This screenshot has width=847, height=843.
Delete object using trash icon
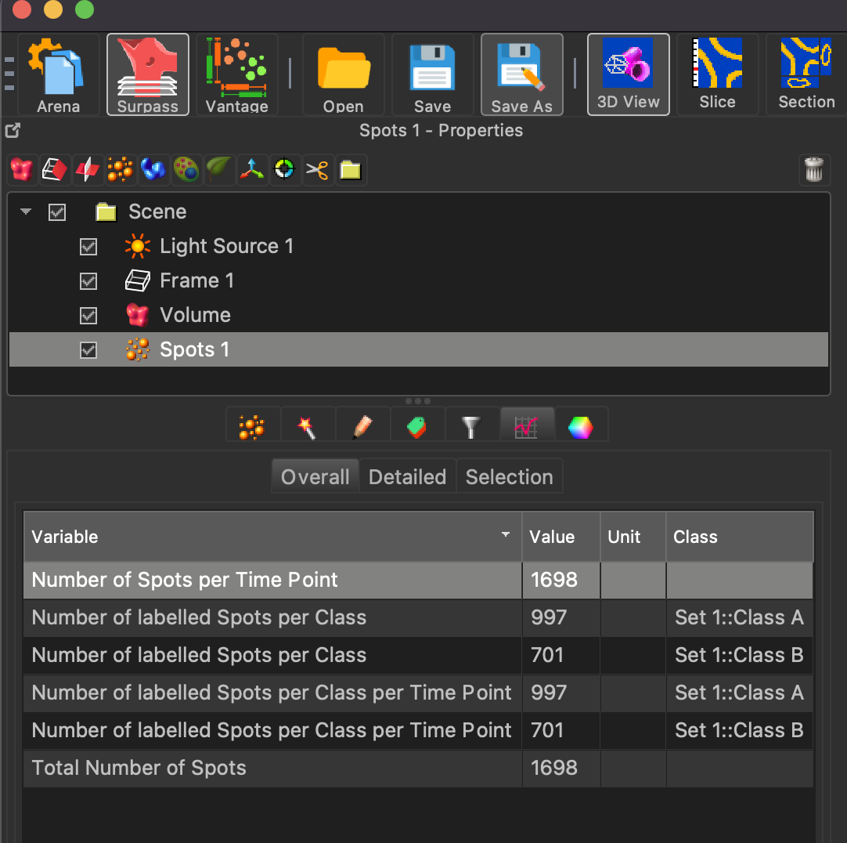pos(814,170)
